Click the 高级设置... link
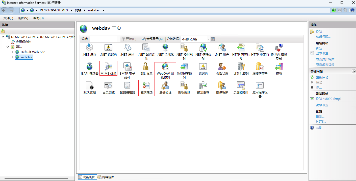The height and width of the screenshot is (181, 356). click(323, 105)
